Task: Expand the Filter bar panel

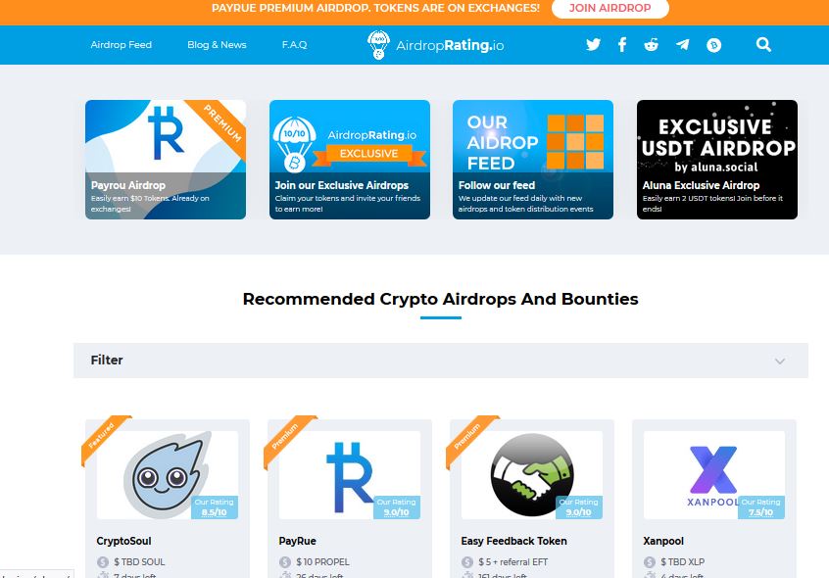Action: 441,361
